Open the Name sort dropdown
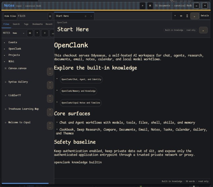Viewport: 213px width, 187px height. click(18, 33)
